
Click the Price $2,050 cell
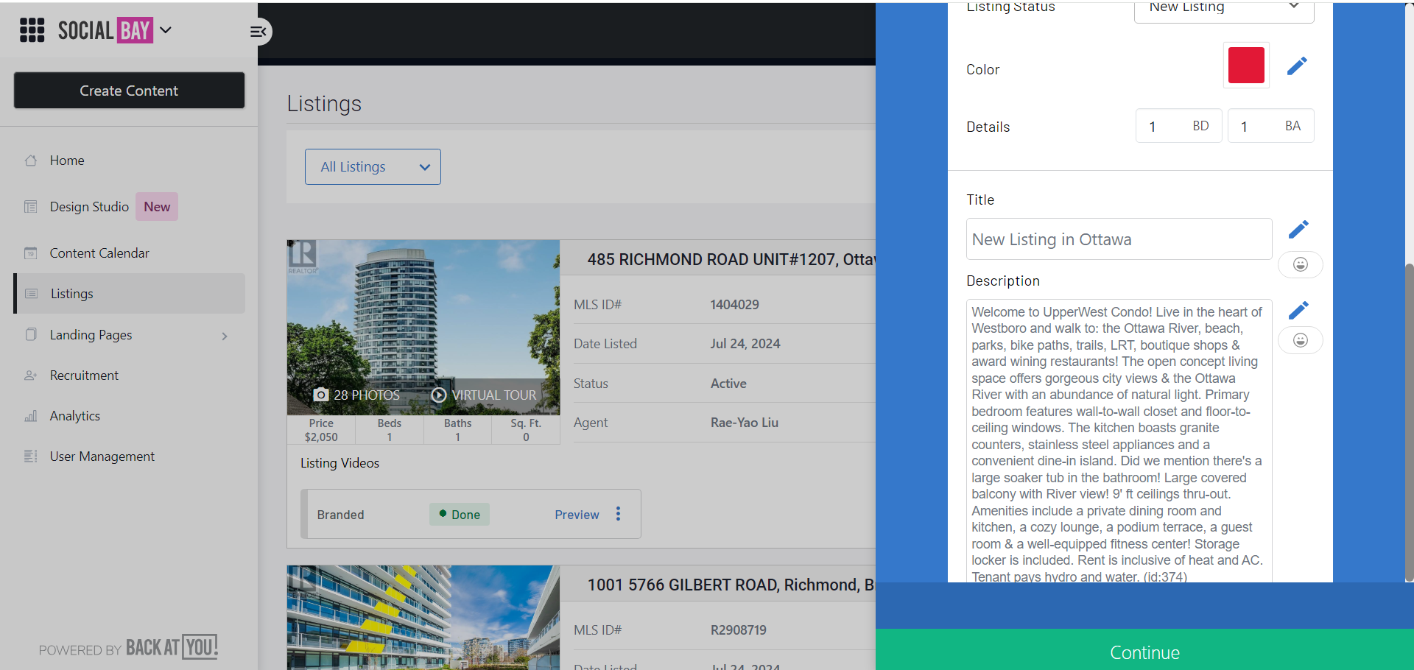(321, 430)
